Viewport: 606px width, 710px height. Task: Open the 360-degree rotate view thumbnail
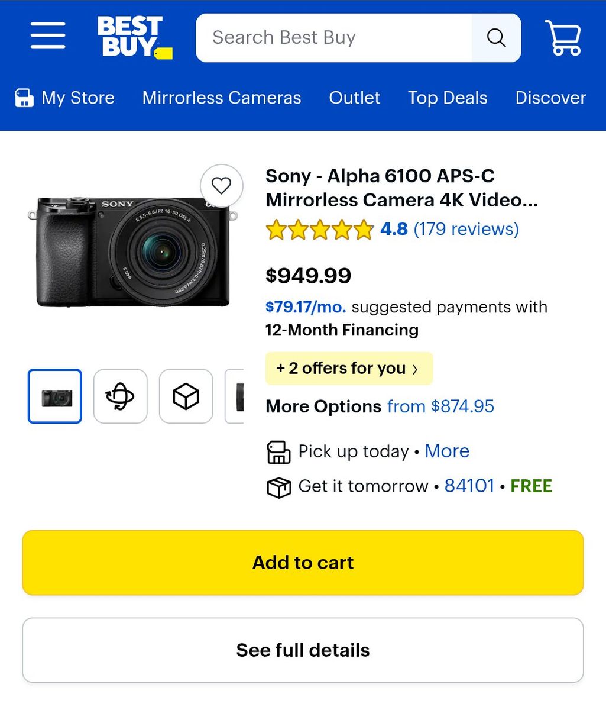coord(120,396)
